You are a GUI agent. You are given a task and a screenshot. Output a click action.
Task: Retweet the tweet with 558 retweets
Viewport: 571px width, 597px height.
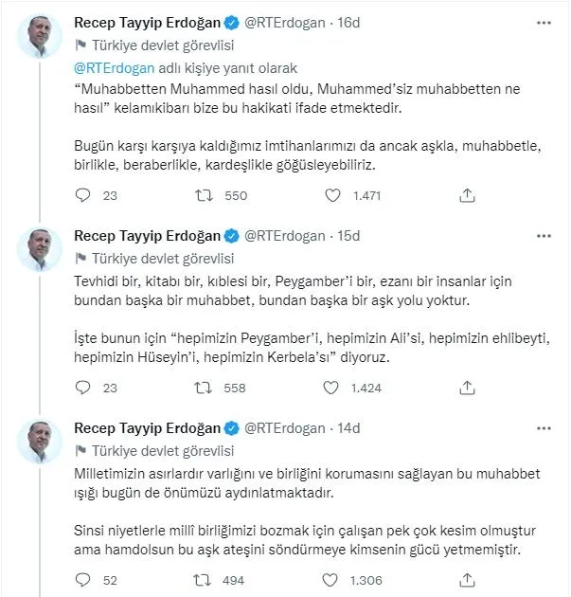(202, 388)
